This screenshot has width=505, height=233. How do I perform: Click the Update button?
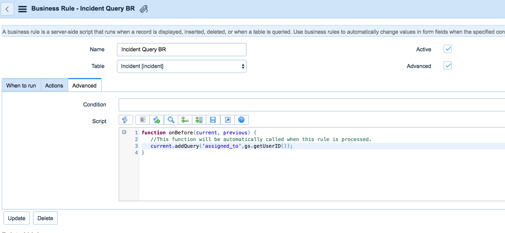16,218
